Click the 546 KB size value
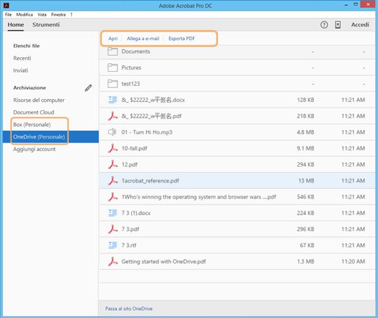The image size is (378, 318). 305,197
